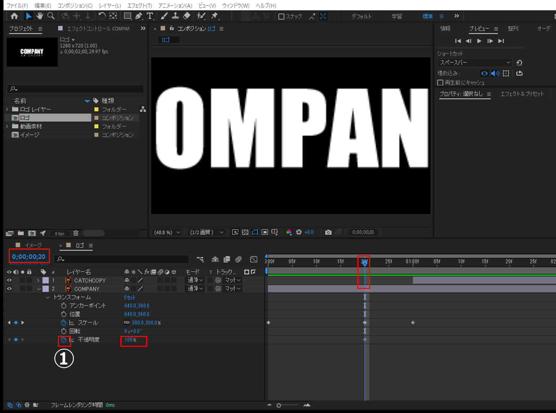Image resolution: width=556 pixels, height=413 pixels.
Task: Select the Hand tool in toolbar
Action: 40,16
